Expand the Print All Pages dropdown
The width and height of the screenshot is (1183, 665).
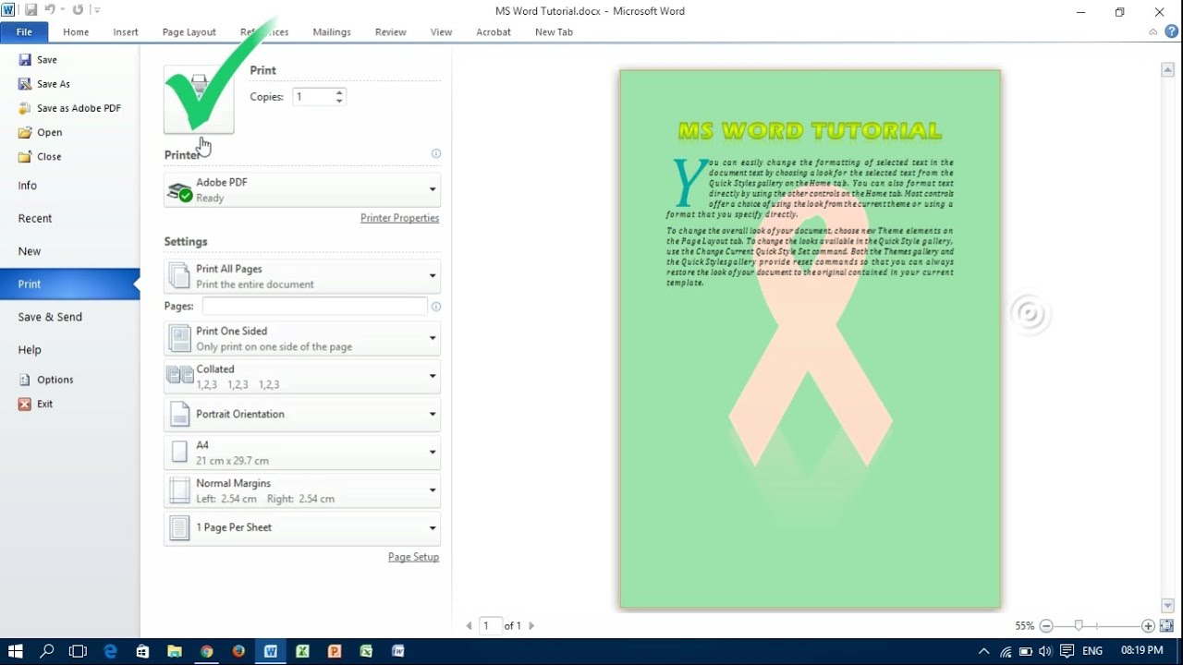pyautogui.click(x=302, y=276)
